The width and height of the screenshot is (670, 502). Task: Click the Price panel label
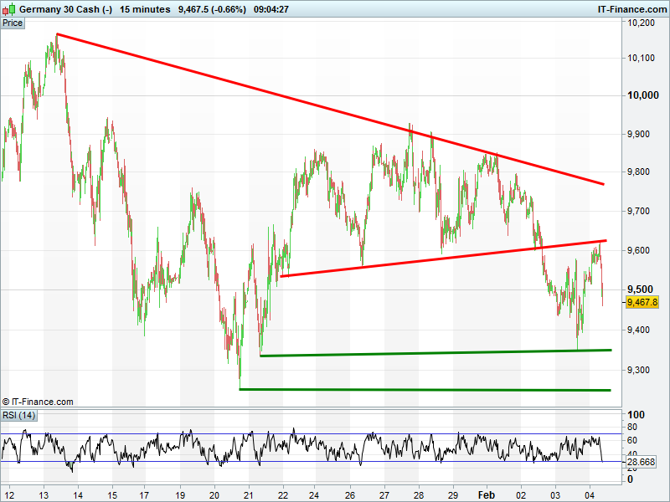13,23
